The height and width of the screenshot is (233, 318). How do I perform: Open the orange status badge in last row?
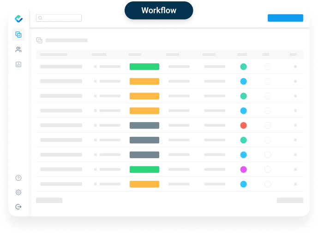[144, 184]
